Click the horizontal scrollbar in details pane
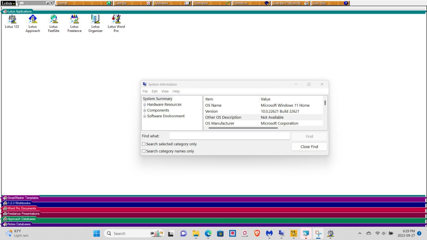The width and height of the screenshot is (427, 240). pyautogui.click(x=243, y=128)
